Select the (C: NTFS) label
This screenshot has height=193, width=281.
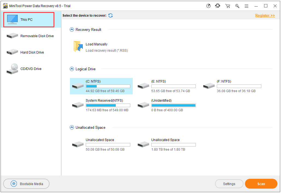[93, 81]
